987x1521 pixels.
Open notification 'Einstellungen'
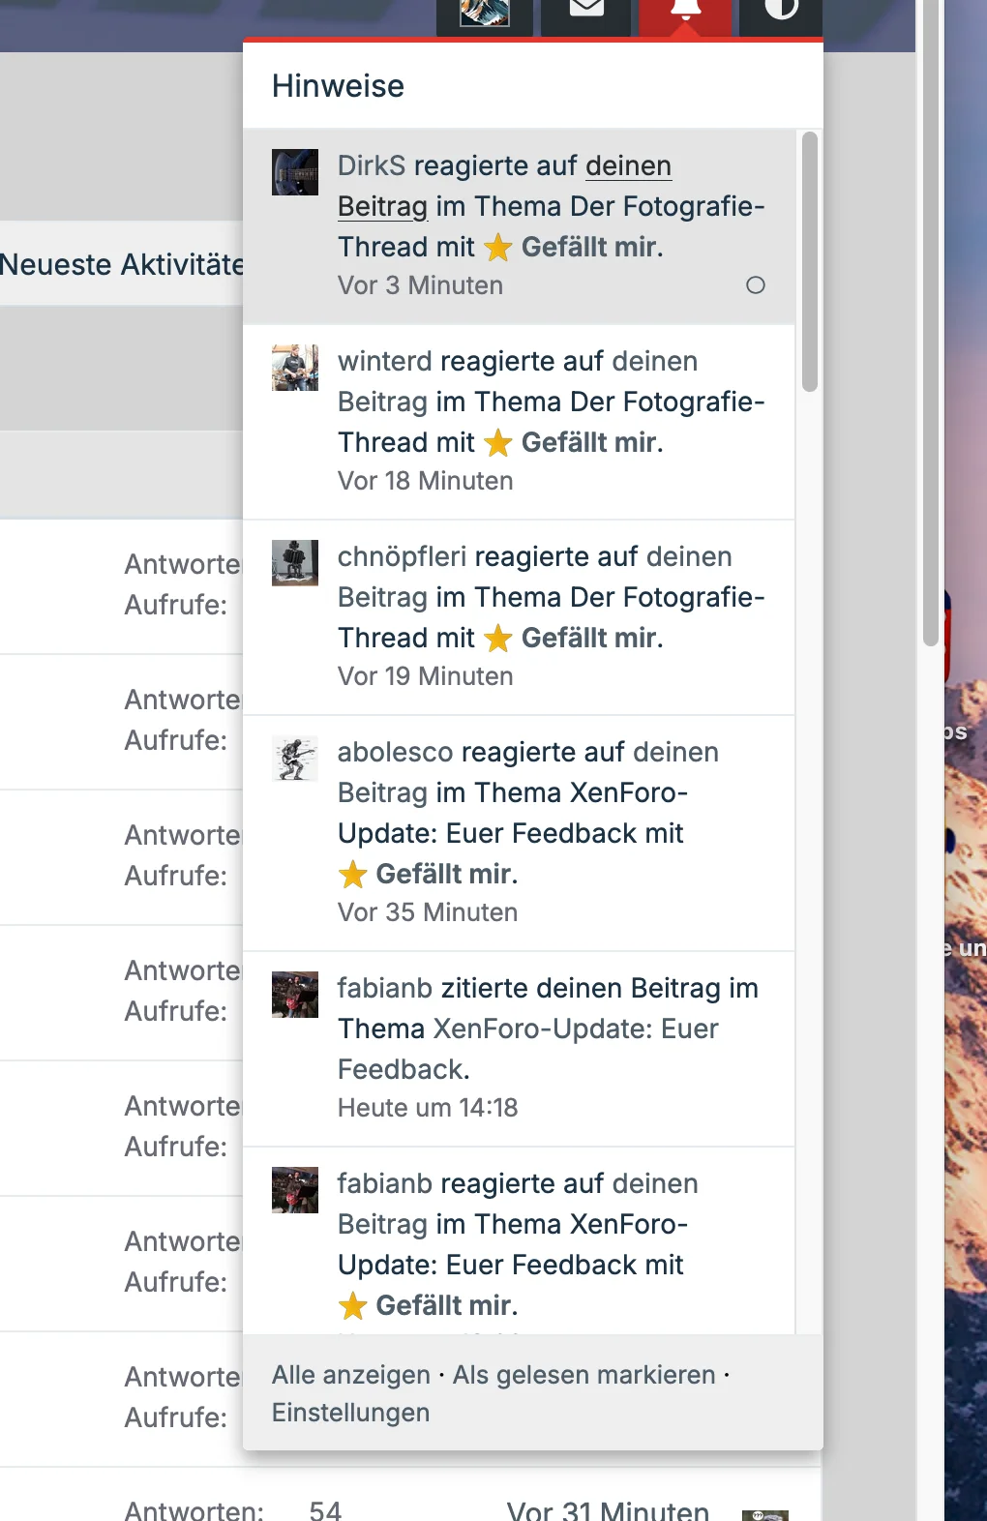(351, 1413)
